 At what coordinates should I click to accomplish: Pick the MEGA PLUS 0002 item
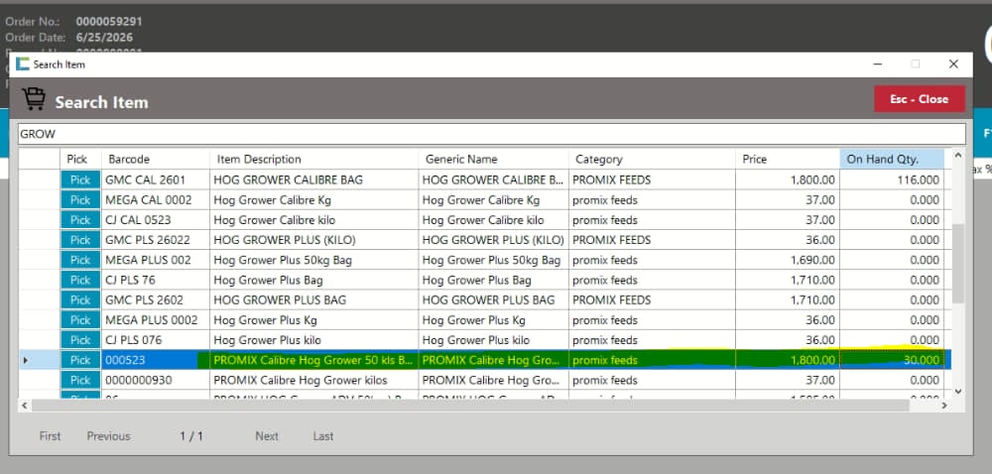80,320
